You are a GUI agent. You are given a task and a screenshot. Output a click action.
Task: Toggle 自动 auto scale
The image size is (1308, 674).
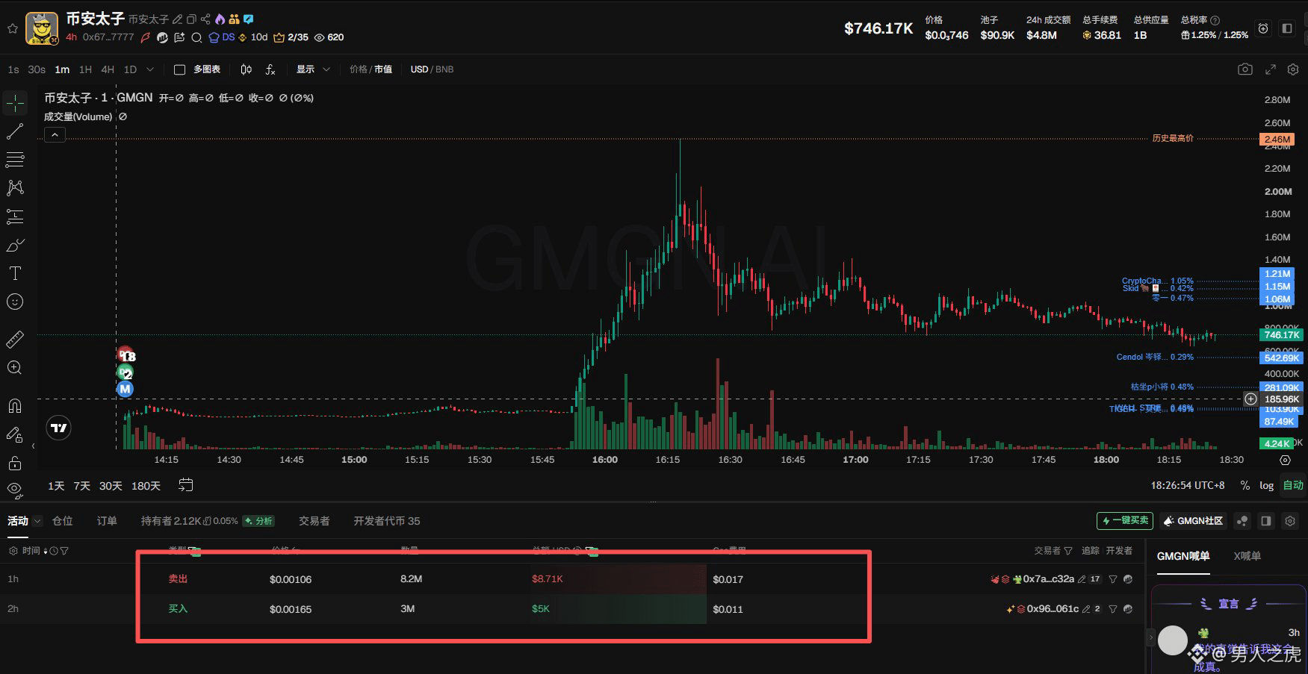click(1293, 485)
